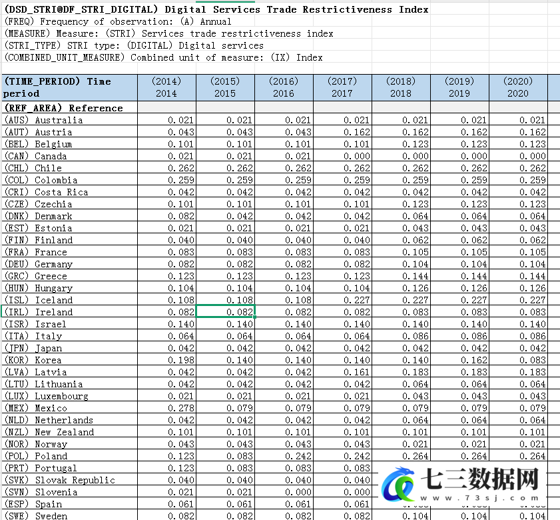Select the (ISR) Israel row label
The width and height of the screenshot is (560, 520).
[x=70, y=323]
